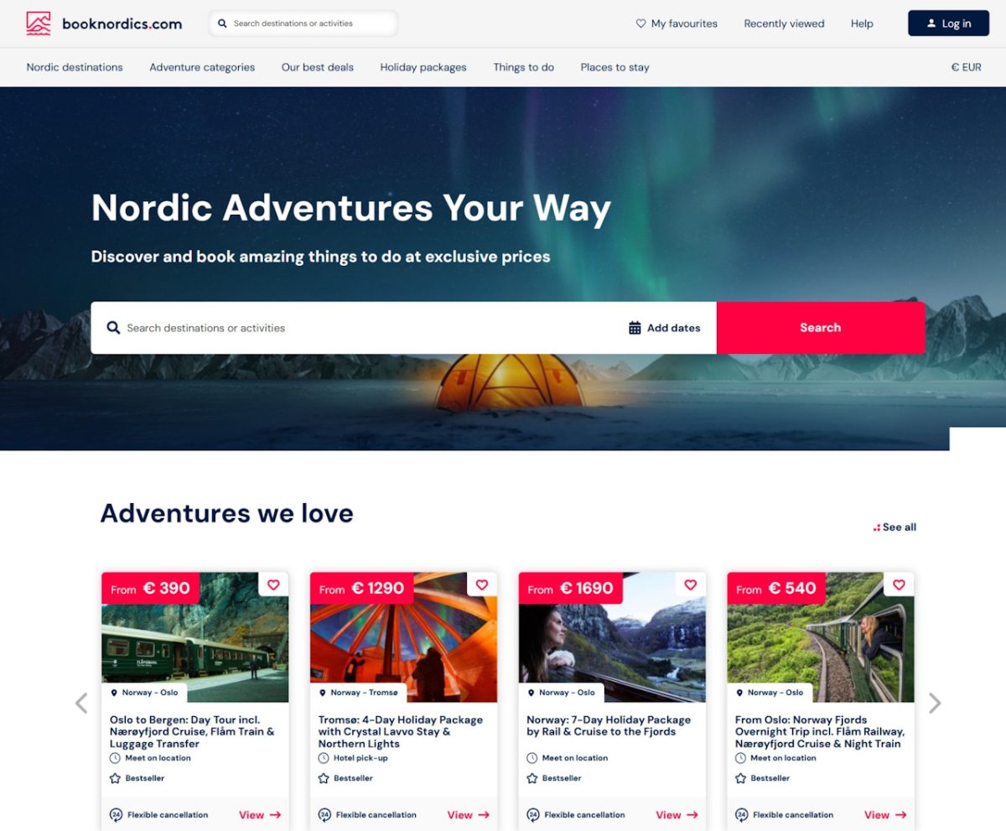Click the Log in button

[949, 23]
